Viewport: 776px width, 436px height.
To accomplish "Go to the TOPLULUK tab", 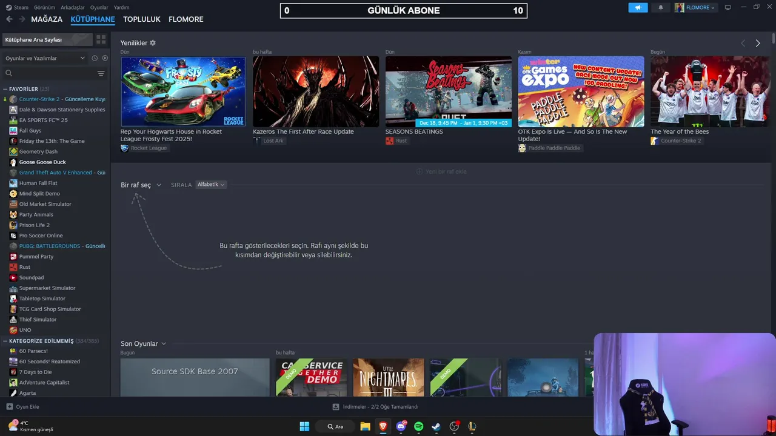I will pyautogui.click(x=142, y=19).
